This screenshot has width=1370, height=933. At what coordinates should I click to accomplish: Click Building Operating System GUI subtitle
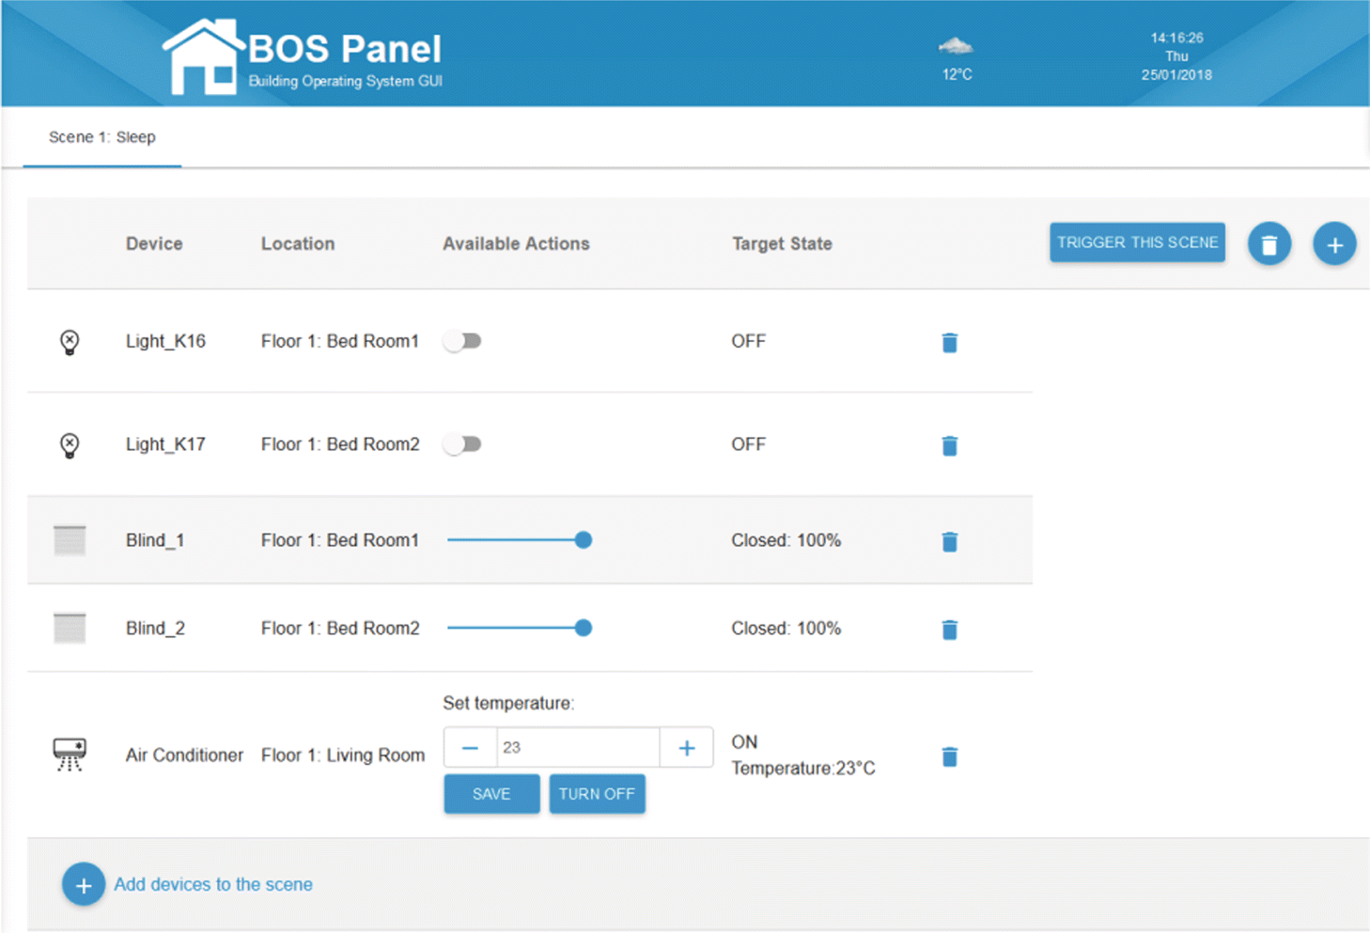345,81
